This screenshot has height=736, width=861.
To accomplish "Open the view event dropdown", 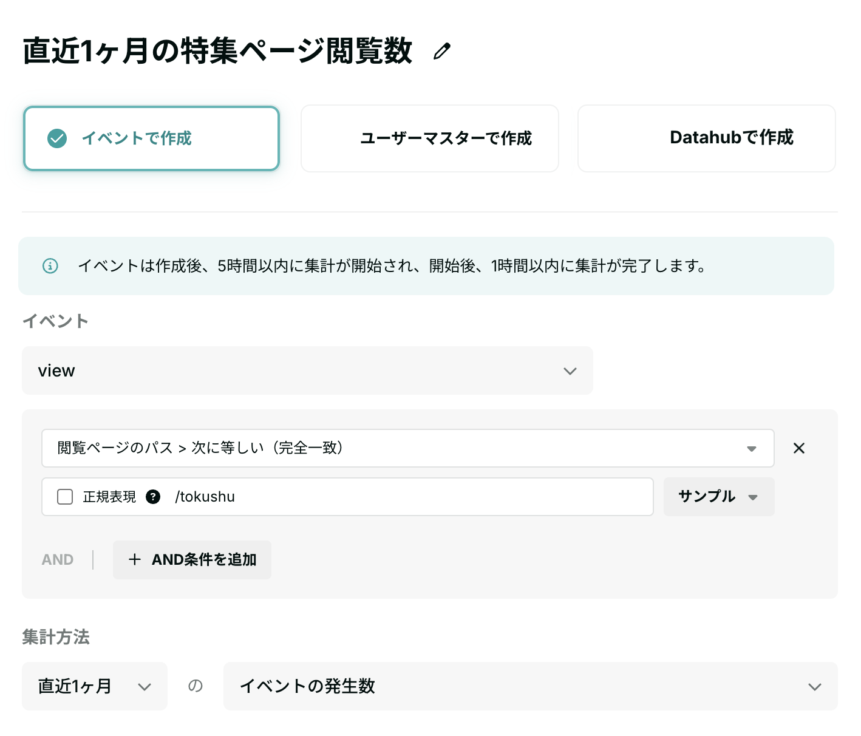I will 307,370.
